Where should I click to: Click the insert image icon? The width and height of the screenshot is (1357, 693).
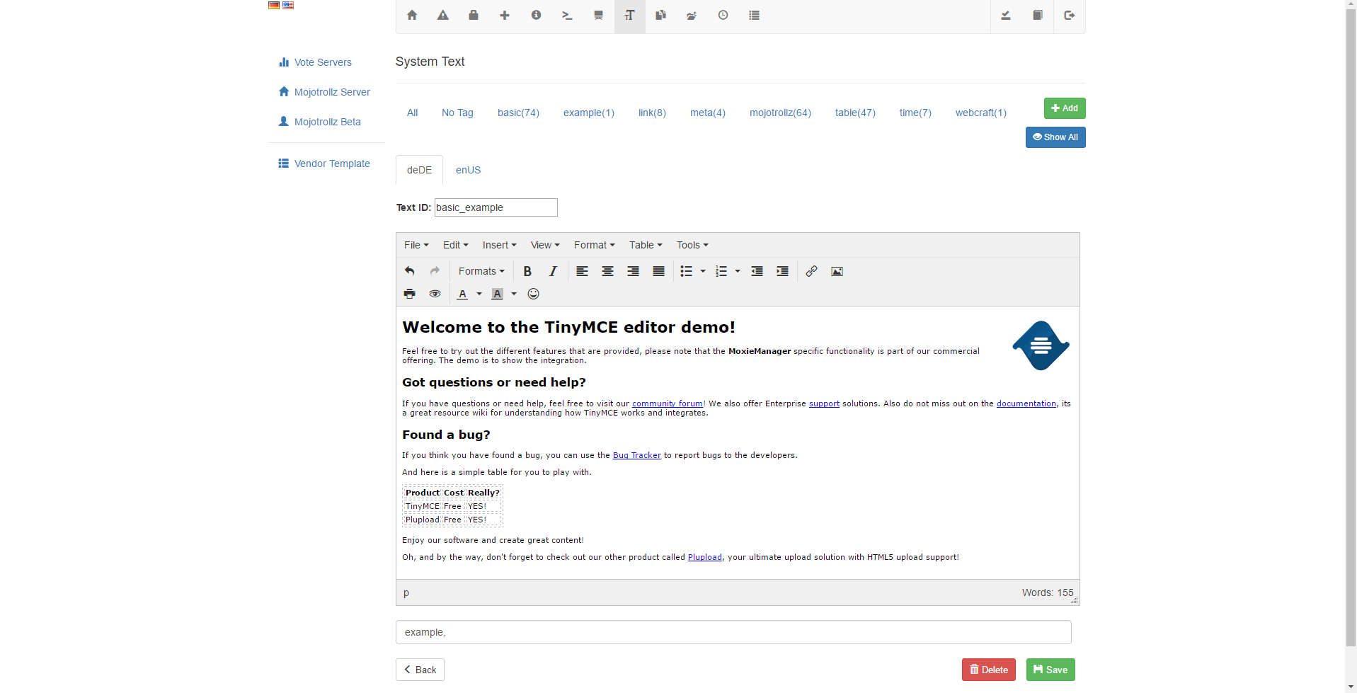pyautogui.click(x=837, y=271)
